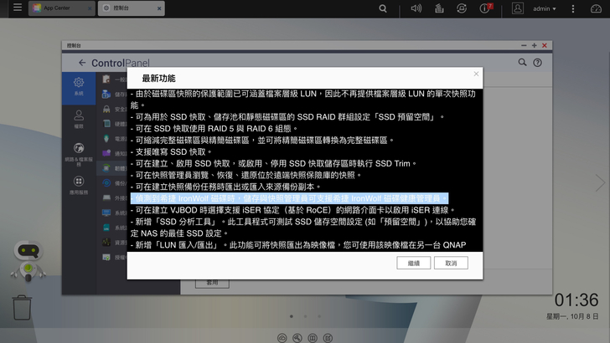Open the main hamburger menu

[18, 8]
